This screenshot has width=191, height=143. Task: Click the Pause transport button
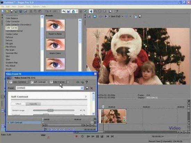click(x=97, y=136)
